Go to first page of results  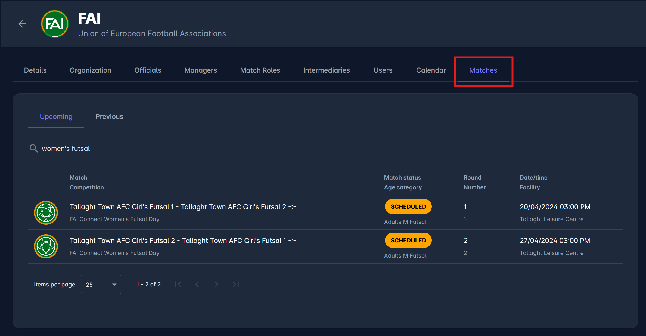click(x=178, y=285)
